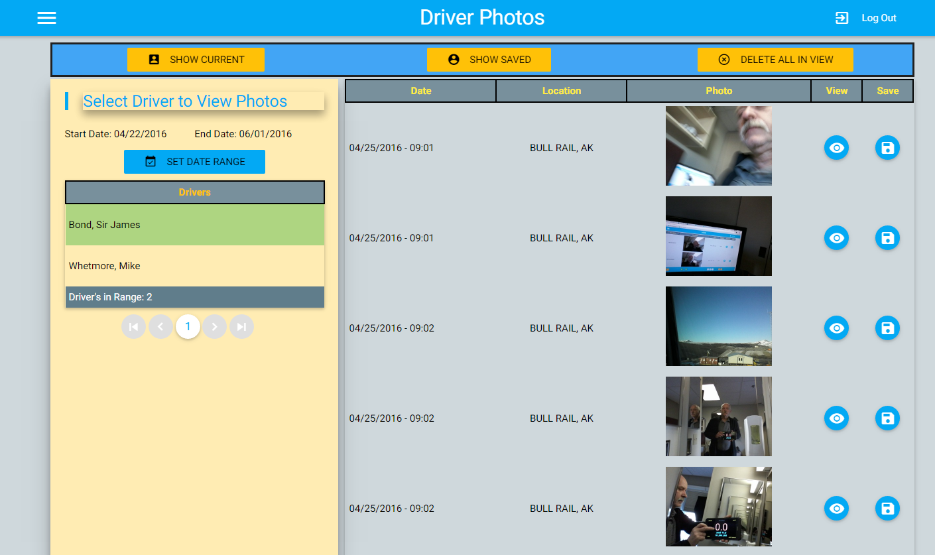Image resolution: width=935 pixels, height=555 pixels.
Task: Click the Location column header
Action: (x=562, y=91)
